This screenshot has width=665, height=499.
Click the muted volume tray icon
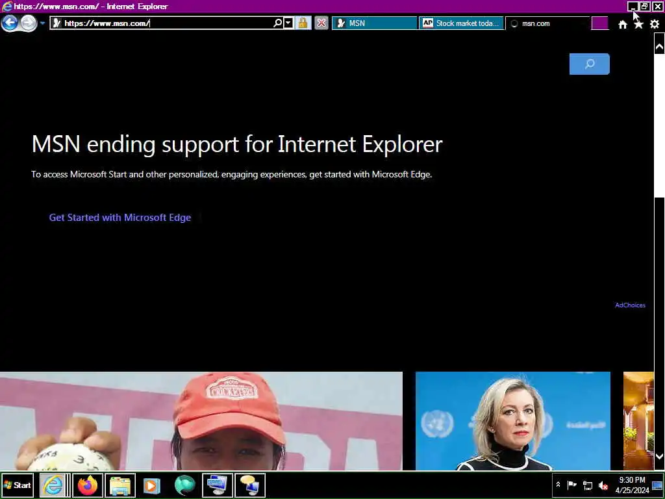point(603,485)
